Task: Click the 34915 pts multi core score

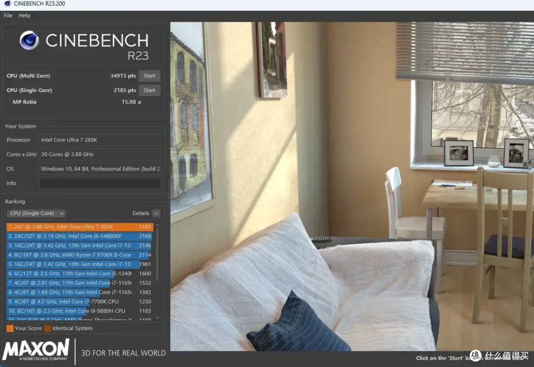Action: tap(123, 76)
